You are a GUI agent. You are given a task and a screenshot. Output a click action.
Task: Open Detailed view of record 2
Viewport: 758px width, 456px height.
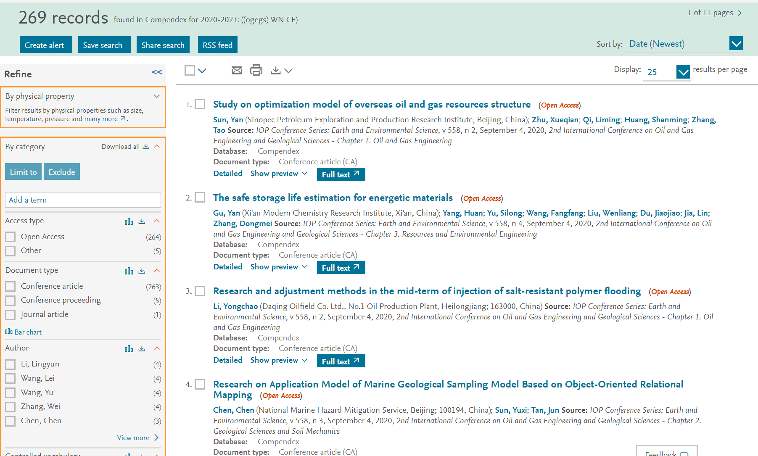click(228, 267)
